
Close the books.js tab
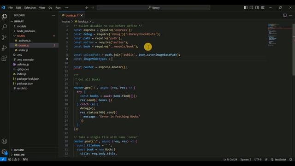(x=82, y=15)
